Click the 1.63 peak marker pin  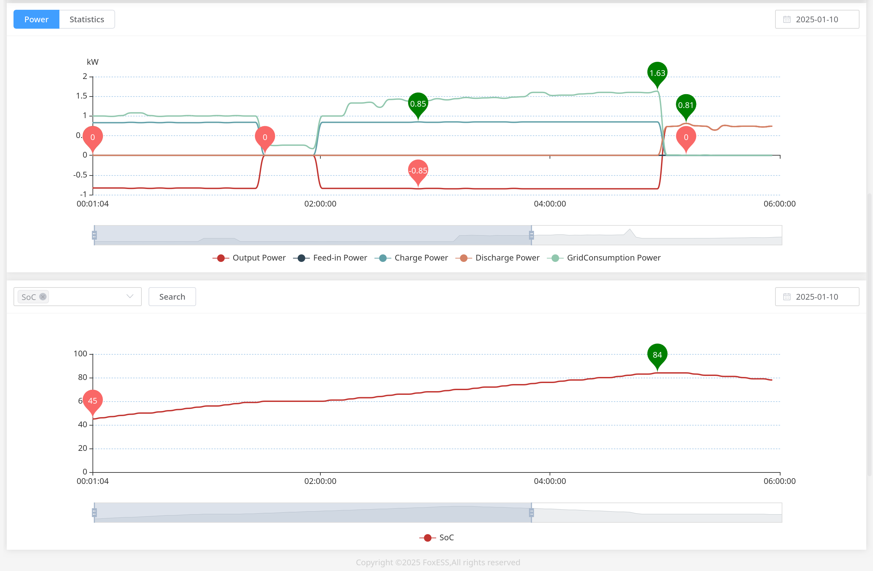coord(657,73)
